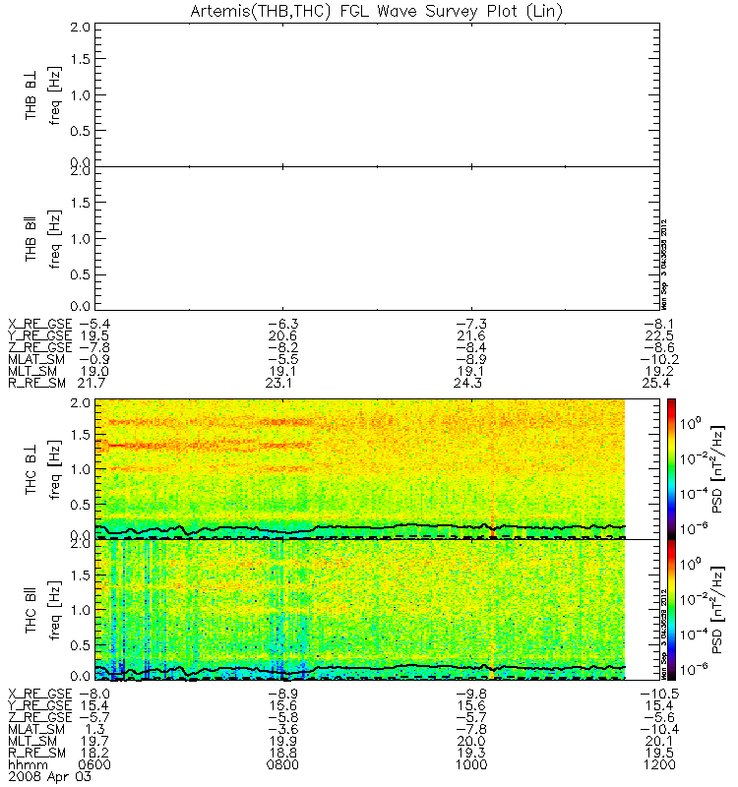Click the X_RE_GSE value "-9.8"
This screenshot has height=787, width=738.
click(471, 695)
